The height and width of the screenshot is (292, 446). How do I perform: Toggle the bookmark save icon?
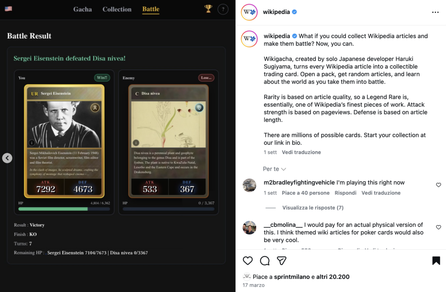pos(436,260)
